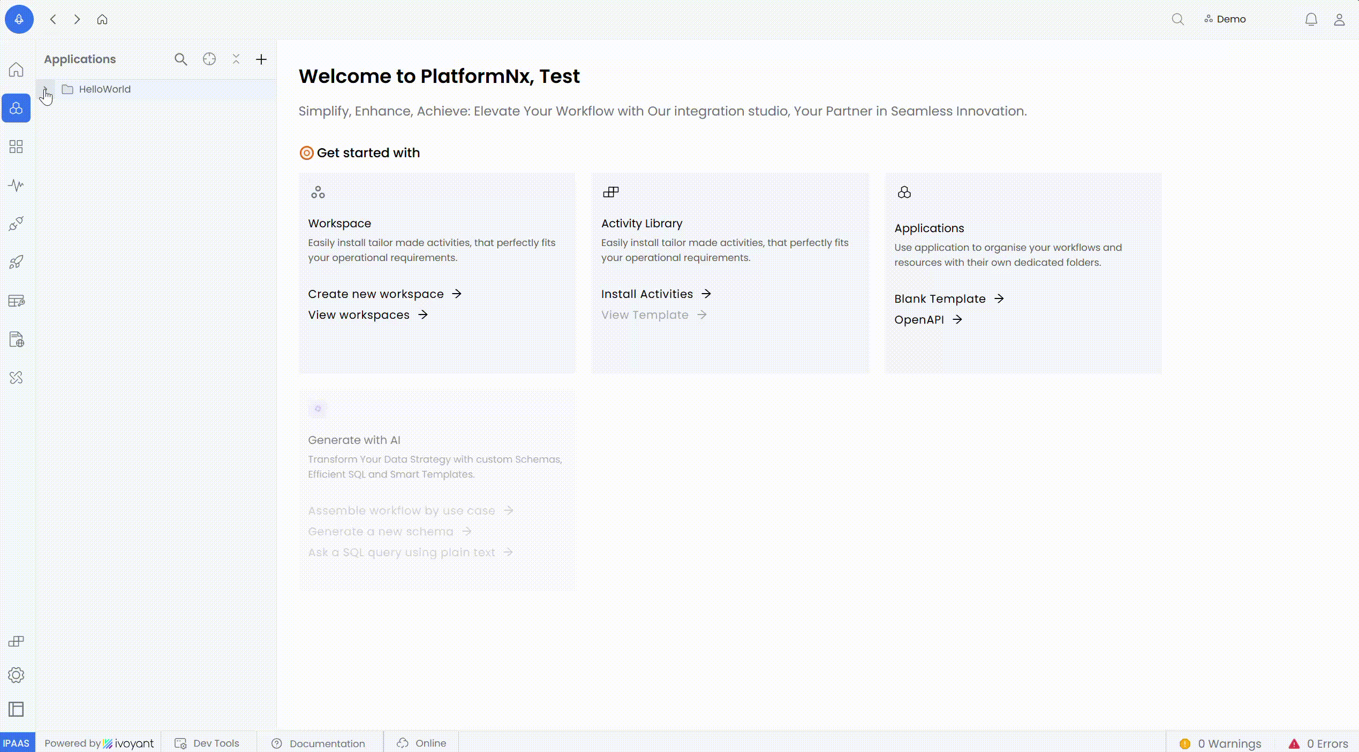Screen dimensions: 1359x752
Task: Collapse all applications tree icon
Action: (236, 59)
